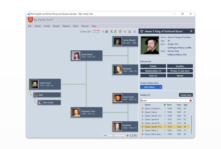The height and width of the screenshot is (149, 221).
Task: Sort list by Age column header
Action: tap(185, 105)
